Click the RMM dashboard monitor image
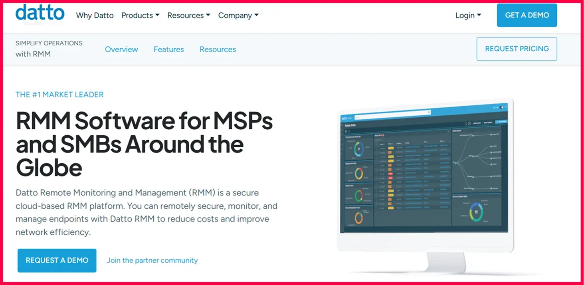 [x=425, y=186]
